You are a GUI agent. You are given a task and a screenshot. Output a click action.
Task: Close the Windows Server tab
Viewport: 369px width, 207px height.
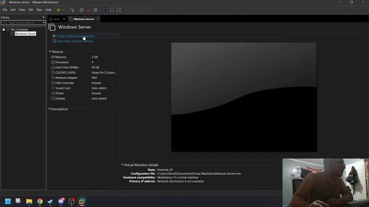click(x=97, y=19)
